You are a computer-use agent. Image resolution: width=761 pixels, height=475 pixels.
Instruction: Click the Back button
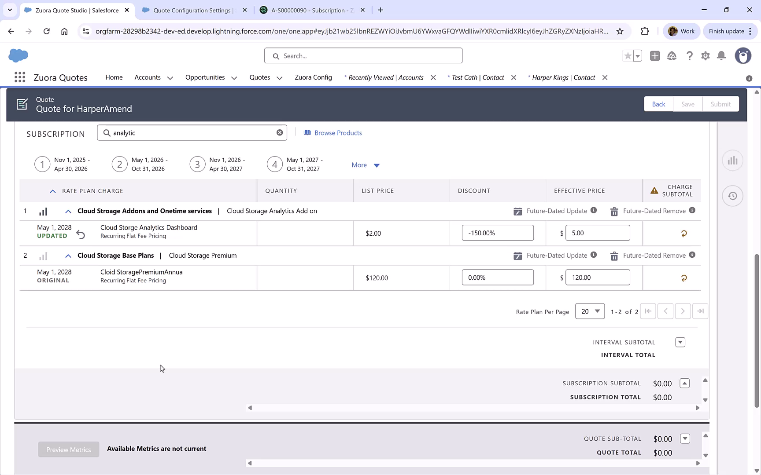click(658, 104)
